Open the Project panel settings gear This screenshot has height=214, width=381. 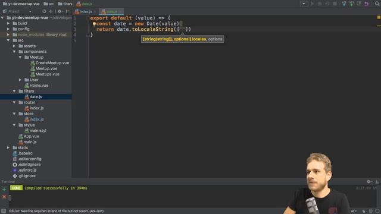[x=60, y=11]
